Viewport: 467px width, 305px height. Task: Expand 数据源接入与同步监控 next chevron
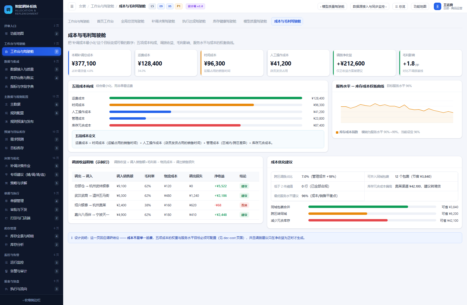tap(370, 6)
